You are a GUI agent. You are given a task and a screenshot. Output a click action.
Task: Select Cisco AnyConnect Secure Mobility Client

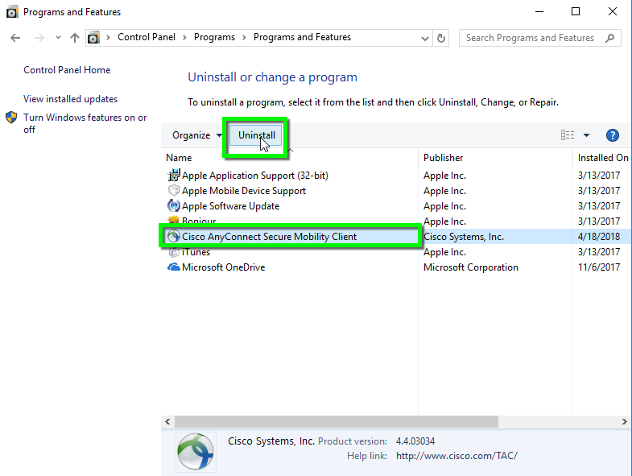[269, 237]
